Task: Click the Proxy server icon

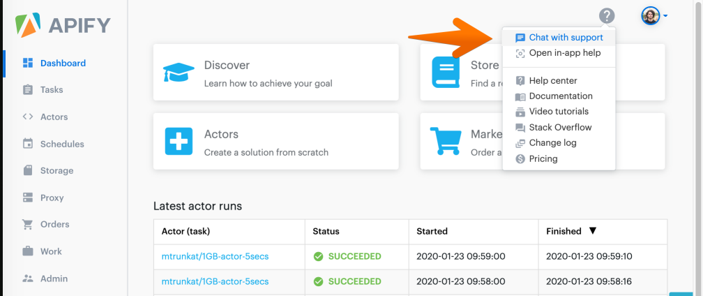Action: click(x=28, y=198)
